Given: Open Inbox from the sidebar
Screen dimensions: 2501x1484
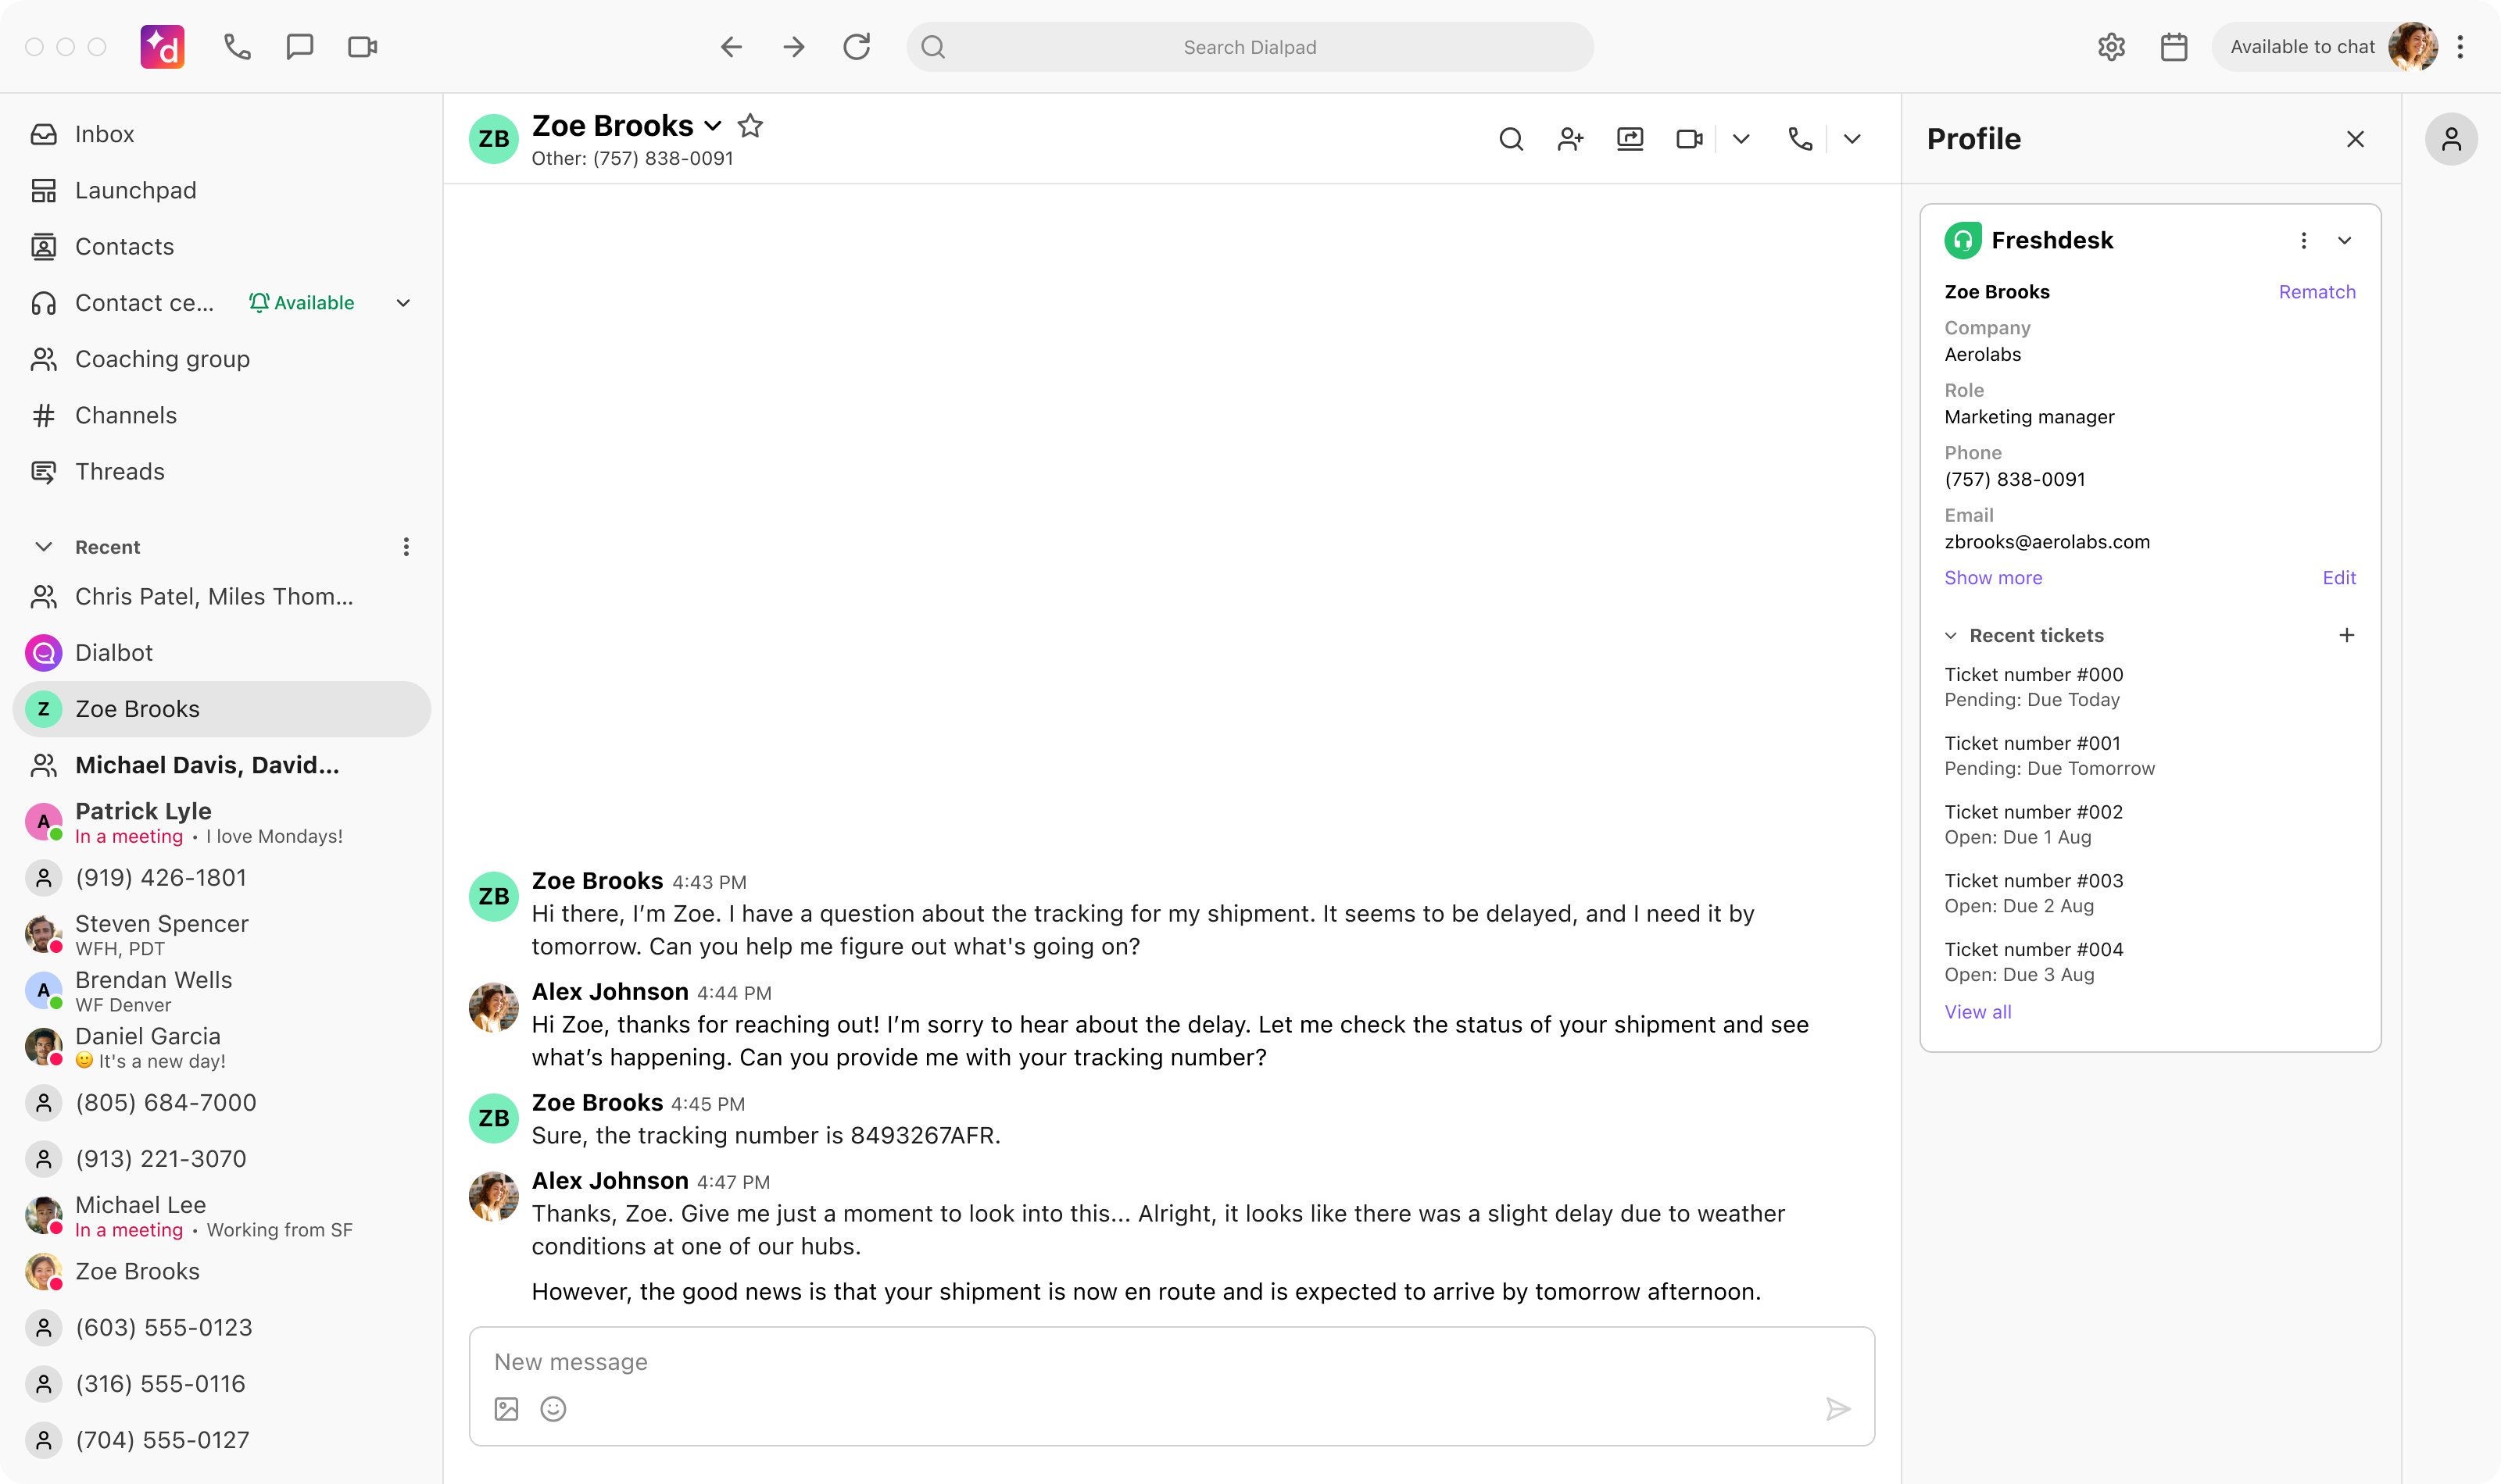Looking at the screenshot, I should pyautogui.click(x=105, y=133).
